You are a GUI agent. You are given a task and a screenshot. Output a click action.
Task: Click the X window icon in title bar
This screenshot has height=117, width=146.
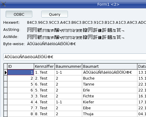tap(4, 4)
